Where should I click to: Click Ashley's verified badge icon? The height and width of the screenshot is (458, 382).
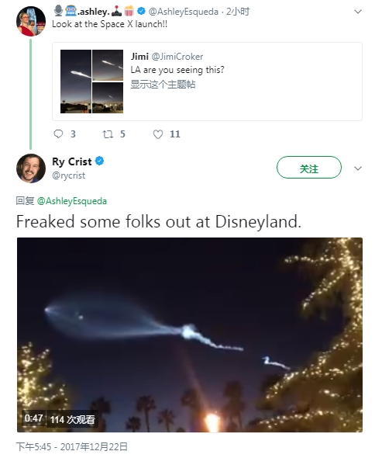[x=142, y=12]
